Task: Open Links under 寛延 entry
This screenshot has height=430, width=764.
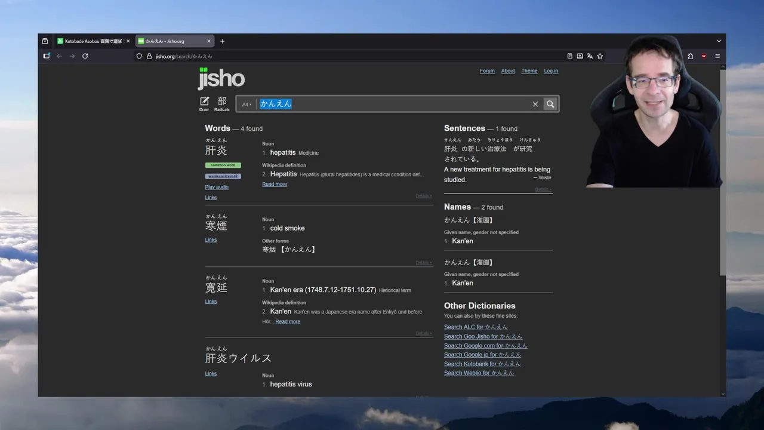Action: (x=211, y=302)
